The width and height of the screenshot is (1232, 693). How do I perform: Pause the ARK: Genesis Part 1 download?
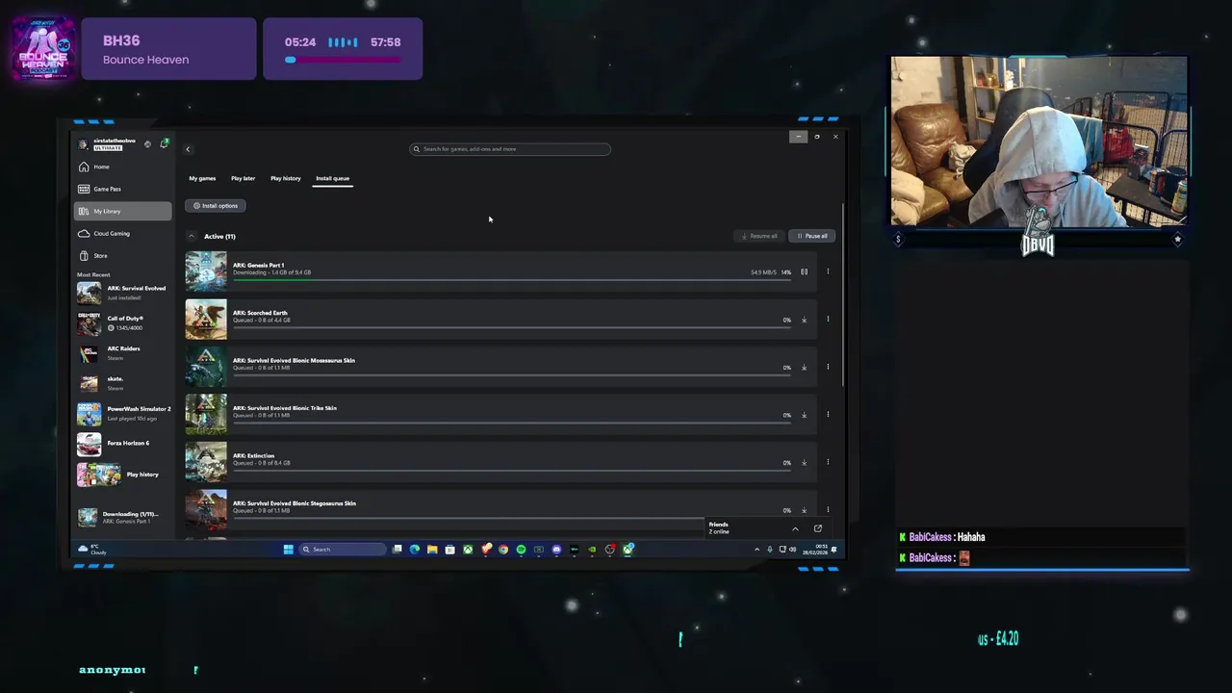click(804, 272)
